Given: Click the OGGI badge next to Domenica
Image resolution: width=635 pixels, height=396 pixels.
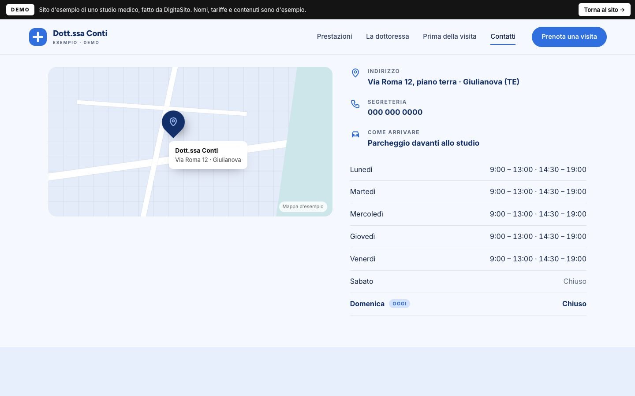Looking at the screenshot, I should [x=400, y=304].
